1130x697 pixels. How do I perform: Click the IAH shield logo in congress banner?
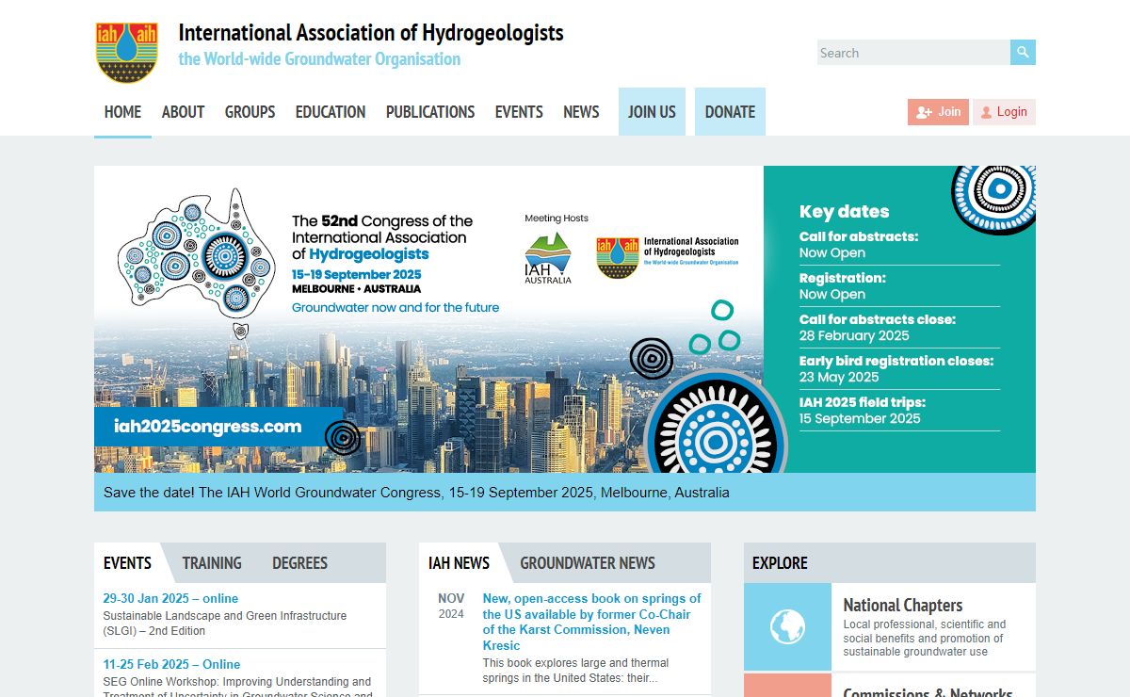tap(618, 257)
